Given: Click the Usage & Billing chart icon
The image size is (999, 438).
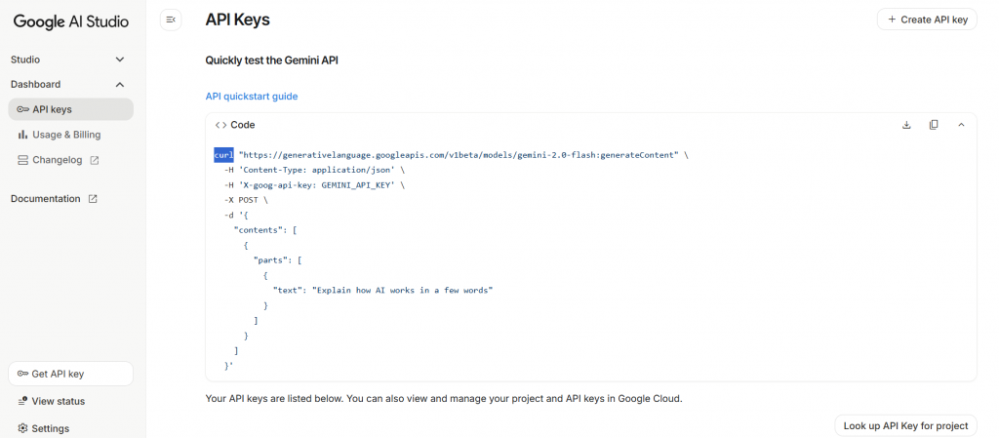Looking at the screenshot, I should click(22, 135).
